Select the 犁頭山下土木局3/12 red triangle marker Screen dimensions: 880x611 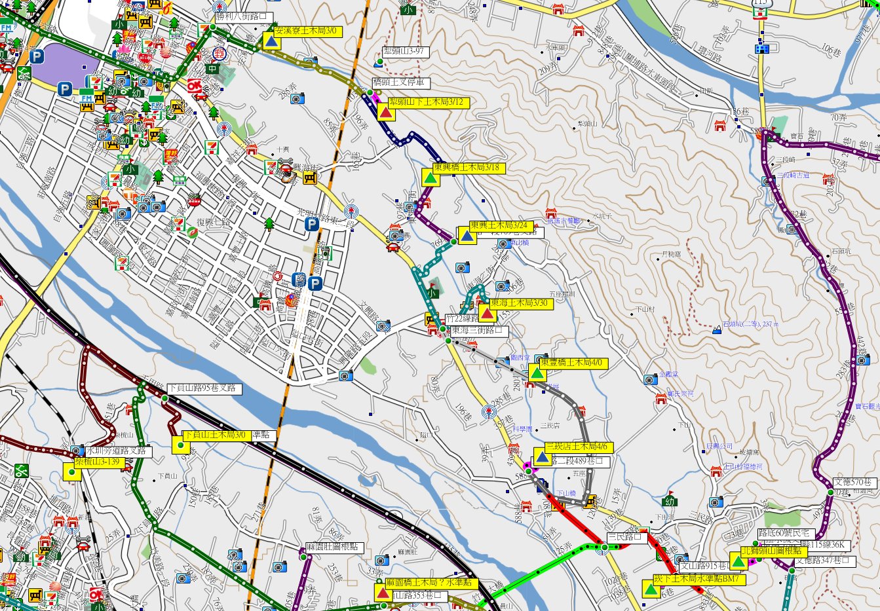(x=387, y=113)
